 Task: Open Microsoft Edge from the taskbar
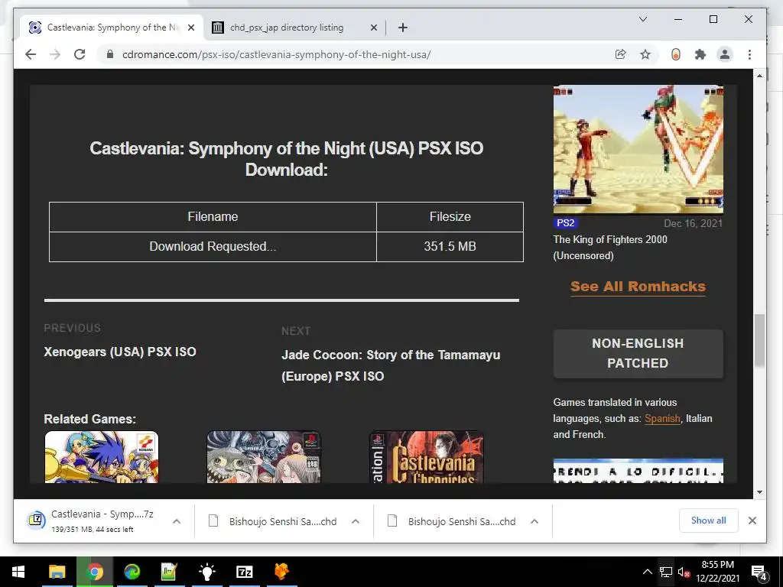[132, 572]
